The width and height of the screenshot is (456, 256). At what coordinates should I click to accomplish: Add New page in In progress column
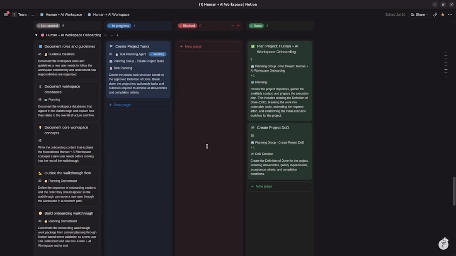tap(138, 105)
